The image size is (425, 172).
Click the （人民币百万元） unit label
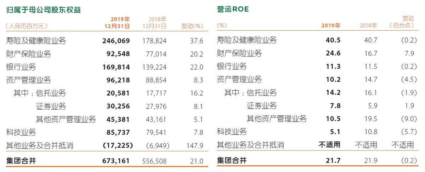coord(27,26)
